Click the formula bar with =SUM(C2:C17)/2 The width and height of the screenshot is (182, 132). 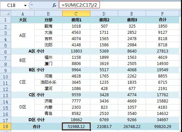coord(80,5)
